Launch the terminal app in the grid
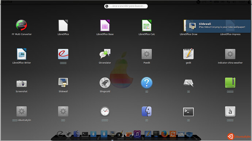This screenshot has height=141, width=252. click(x=188, y=112)
